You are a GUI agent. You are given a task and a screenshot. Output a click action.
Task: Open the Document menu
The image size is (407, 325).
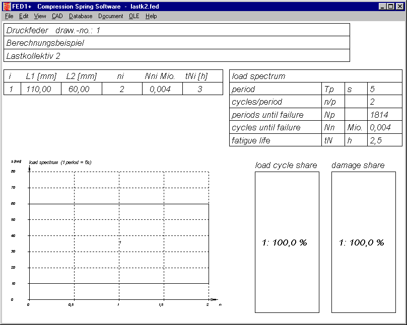(x=110, y=16)
